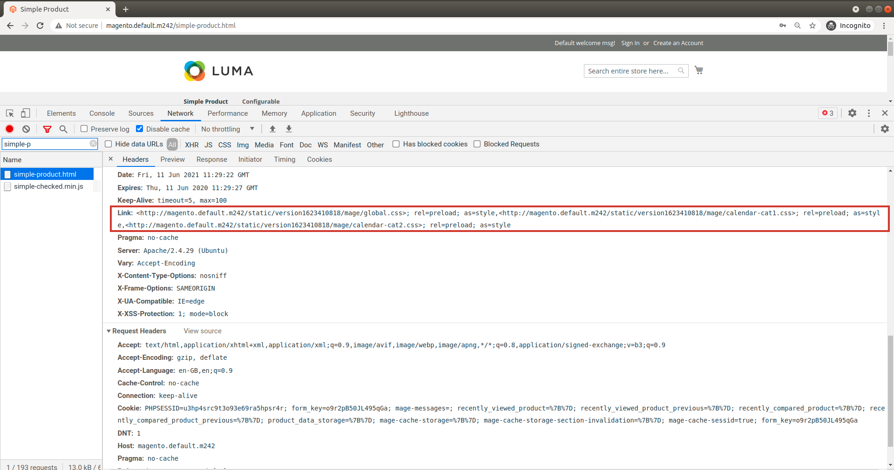
Task: Click the View source link
Action: point(203,331)
